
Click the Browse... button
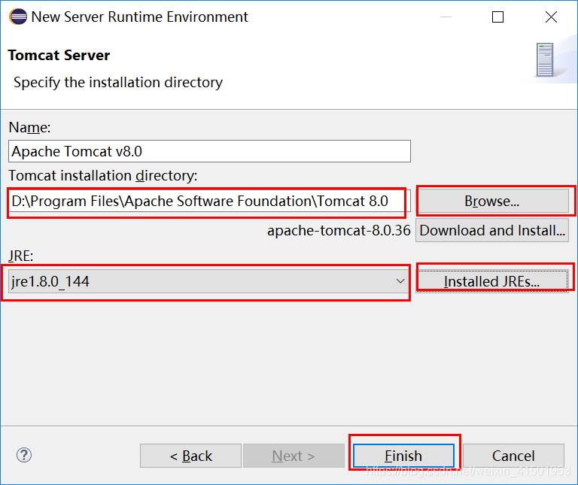pyautogui.click(x=492, y=201)
